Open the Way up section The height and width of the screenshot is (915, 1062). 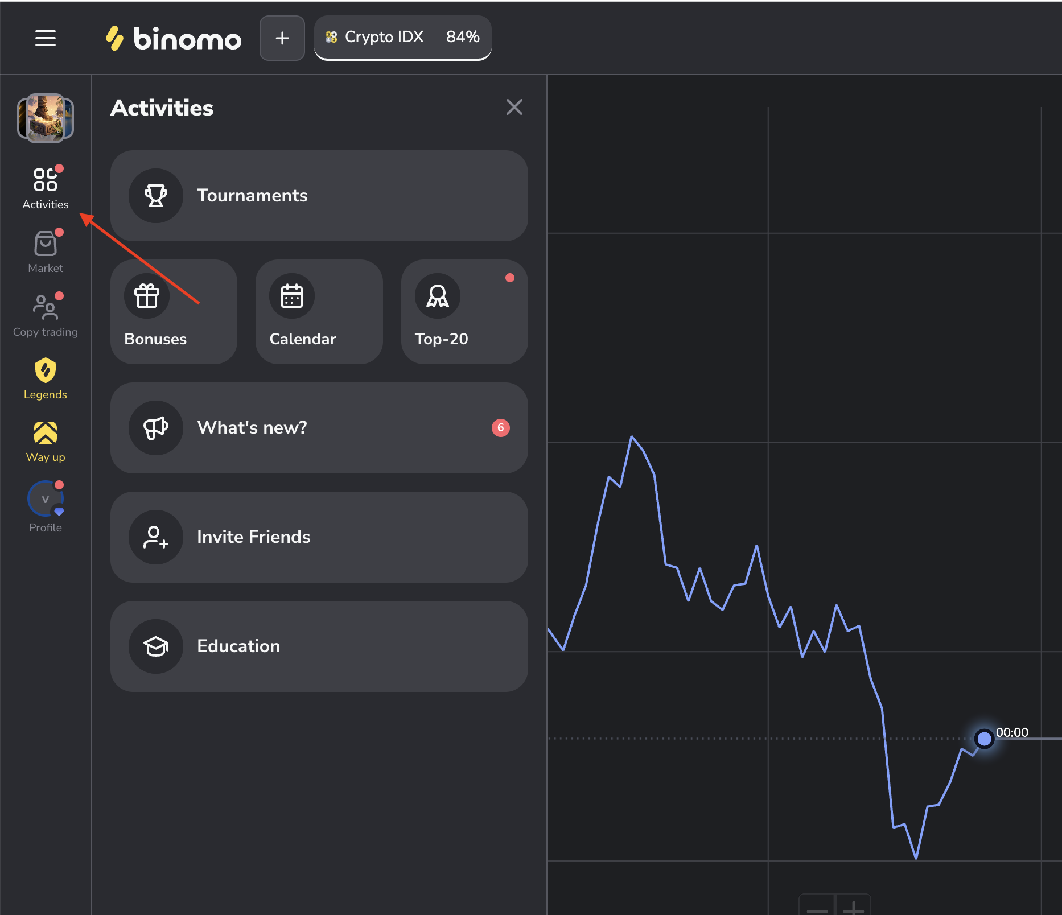46,442
